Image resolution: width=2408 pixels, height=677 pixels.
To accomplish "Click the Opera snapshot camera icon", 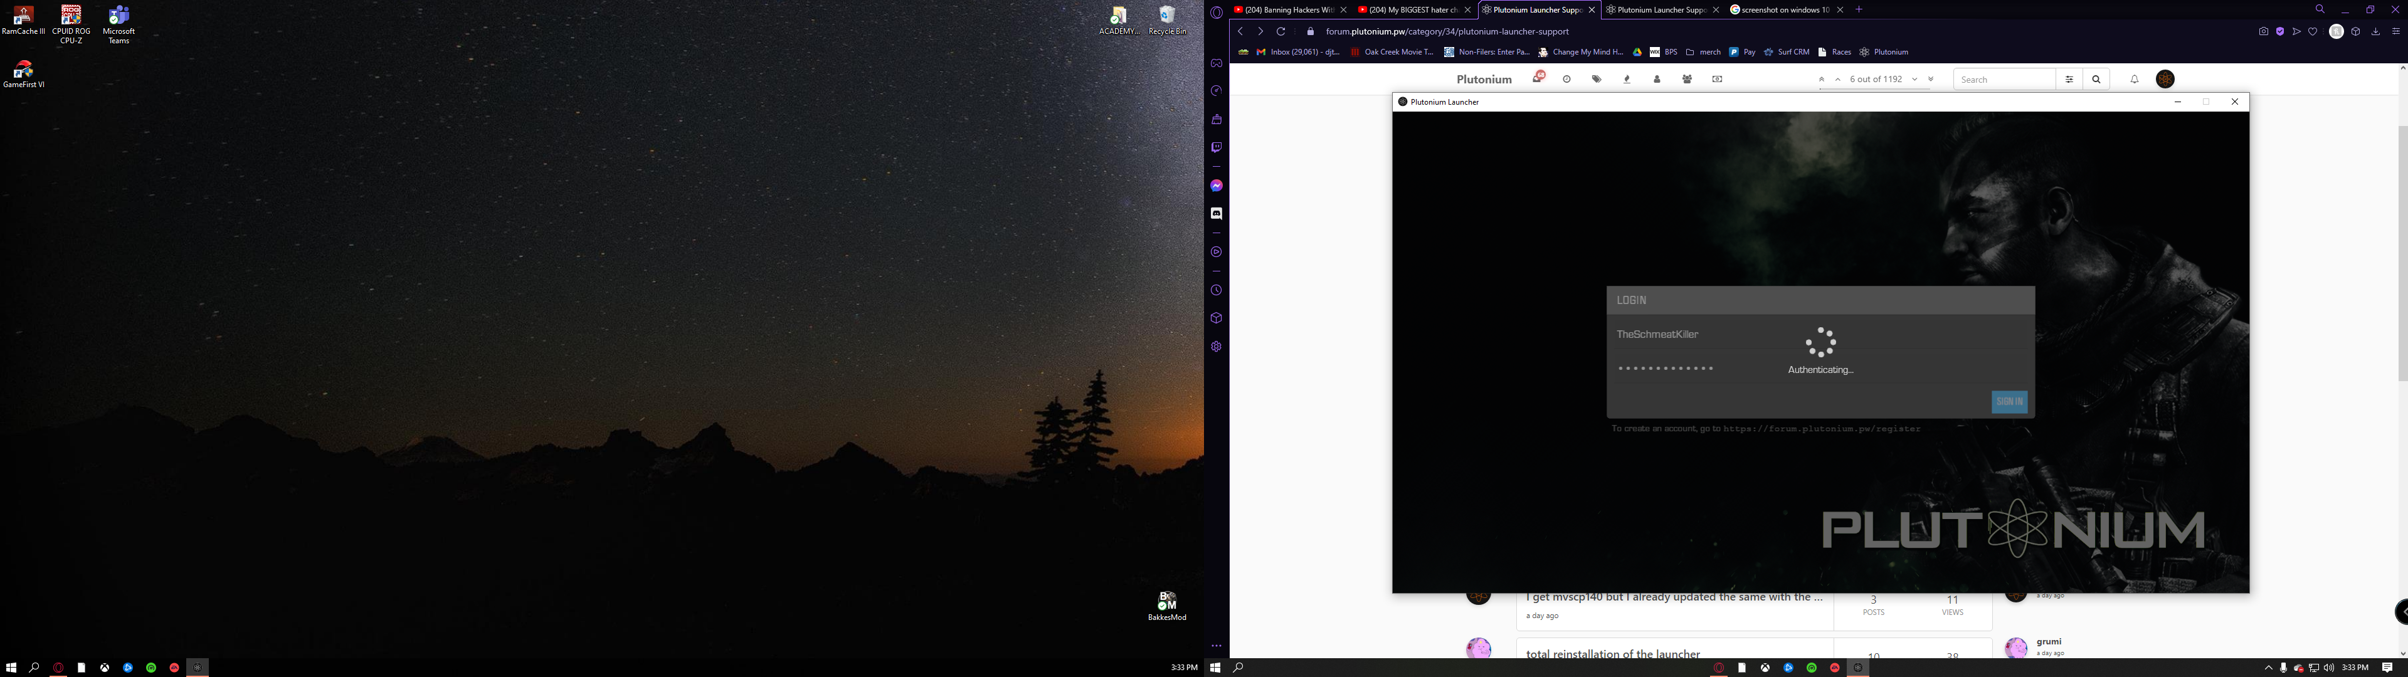I will pos(2263,32).
